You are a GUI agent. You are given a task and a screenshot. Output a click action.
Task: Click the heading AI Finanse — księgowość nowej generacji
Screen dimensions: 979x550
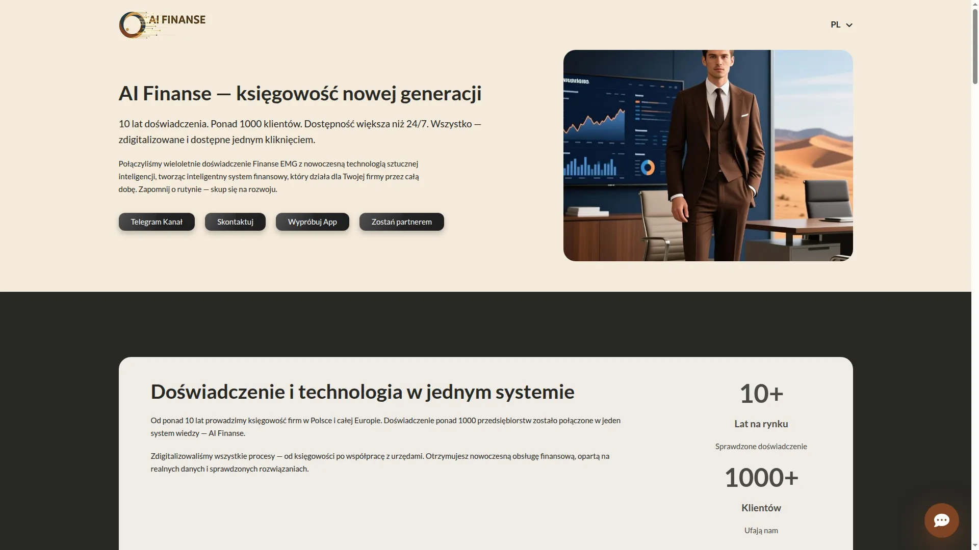[x=300, y=93]
